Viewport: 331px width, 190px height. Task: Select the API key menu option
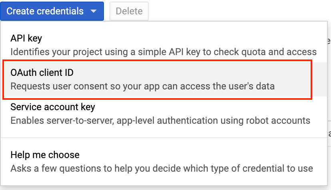[x=164, y=45]
